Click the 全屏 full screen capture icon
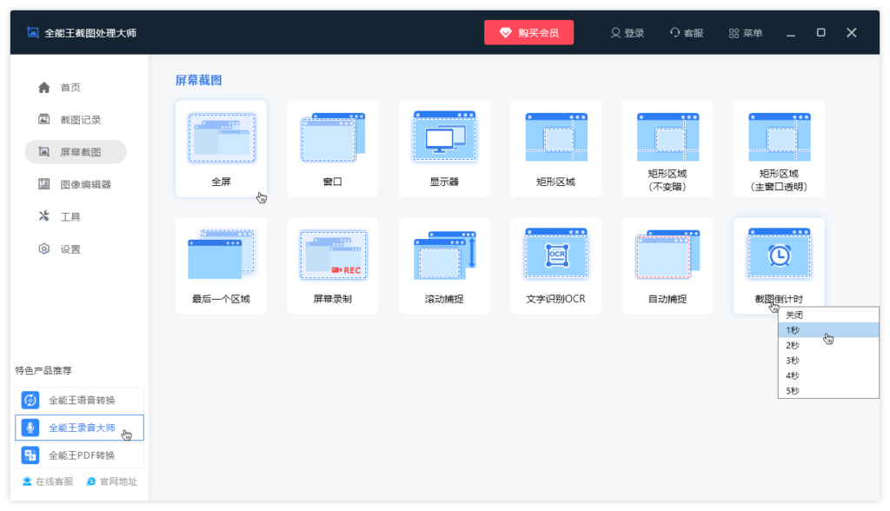 (x=221, y=139)
